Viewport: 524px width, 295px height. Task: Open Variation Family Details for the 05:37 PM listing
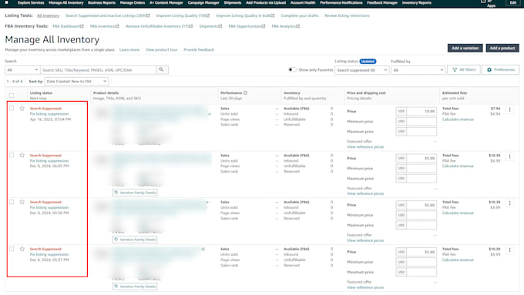[135, 287]
